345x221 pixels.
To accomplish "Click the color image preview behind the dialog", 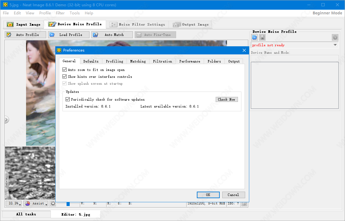I will (x=40, y=93).
